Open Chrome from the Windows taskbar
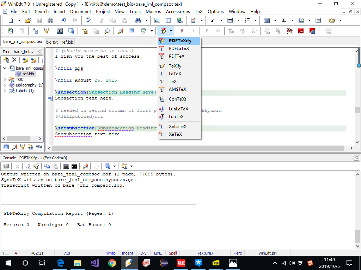The width and height of the screenshot is (361, 270). [x=112, y=263]
